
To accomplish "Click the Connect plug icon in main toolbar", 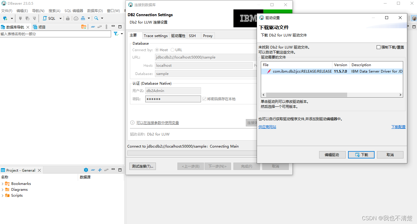I will point(20,18).
